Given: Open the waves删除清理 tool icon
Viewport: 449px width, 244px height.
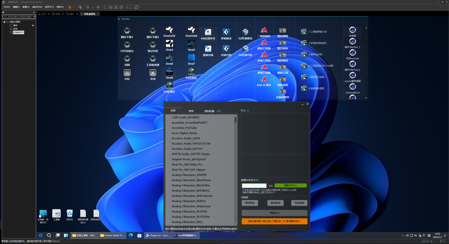Looking at the screenshot, I should pos(353,75).
